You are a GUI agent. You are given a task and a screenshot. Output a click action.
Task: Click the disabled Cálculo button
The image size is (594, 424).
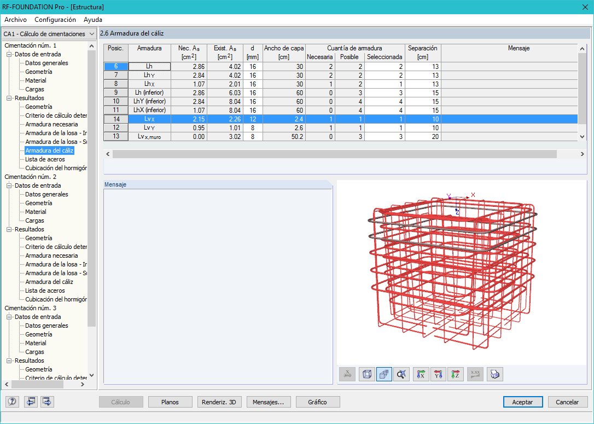coord(121,402)
